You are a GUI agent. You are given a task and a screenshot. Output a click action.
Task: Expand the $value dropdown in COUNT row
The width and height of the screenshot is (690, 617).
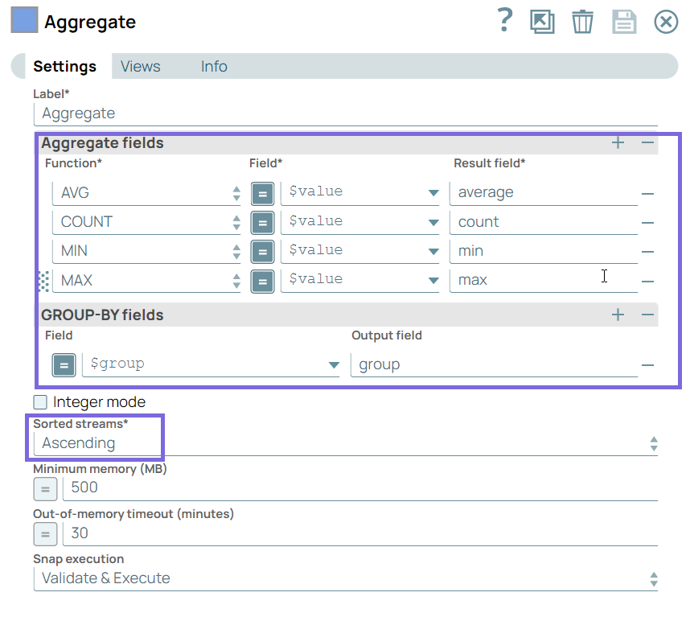[x=433, y=223]
